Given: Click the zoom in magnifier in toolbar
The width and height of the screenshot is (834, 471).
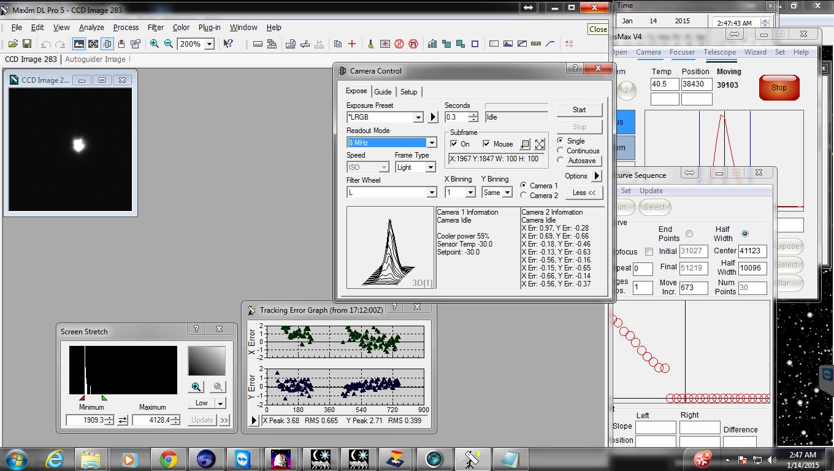Looking at the screenshot, I should point(155,44).
